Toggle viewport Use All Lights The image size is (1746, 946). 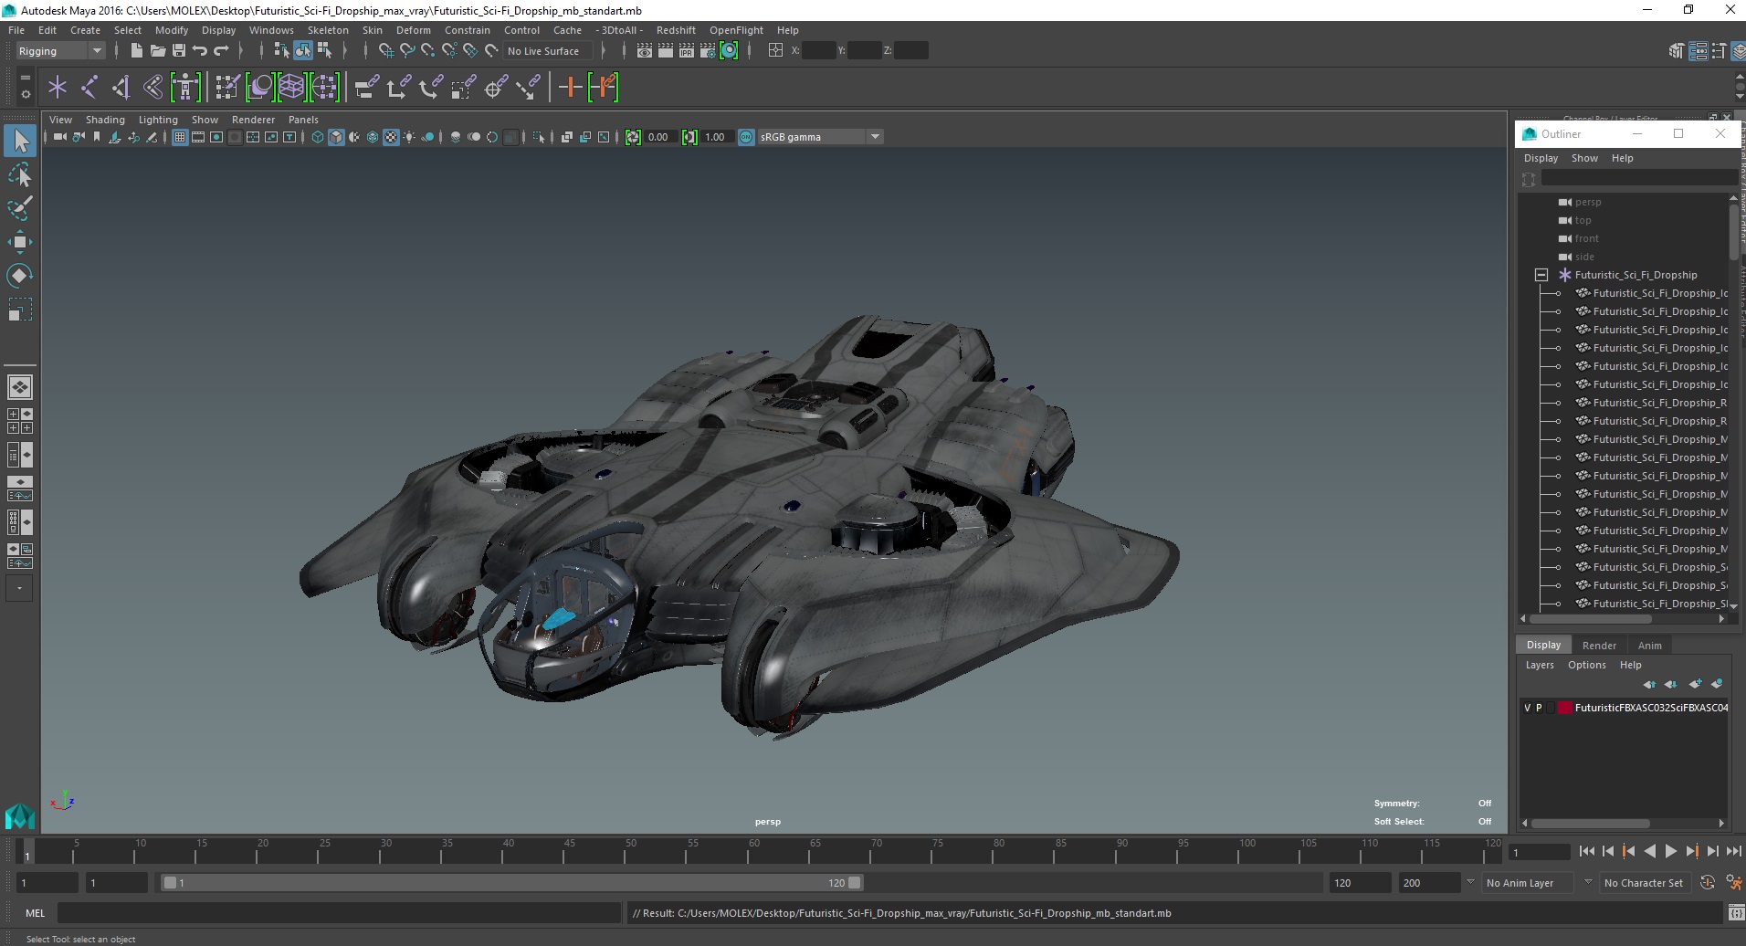pyautogui.click(x=409, y=137)
